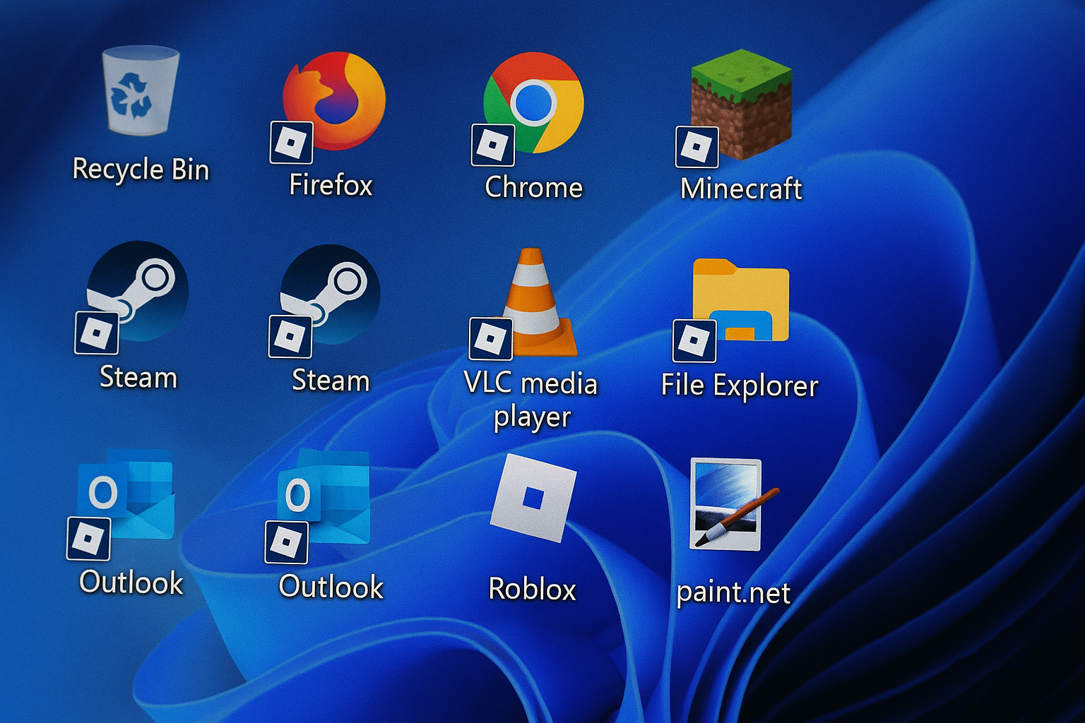Click the Minecraft grass block icon
Screen dimensions: 1085x723
tap(741, 104)
